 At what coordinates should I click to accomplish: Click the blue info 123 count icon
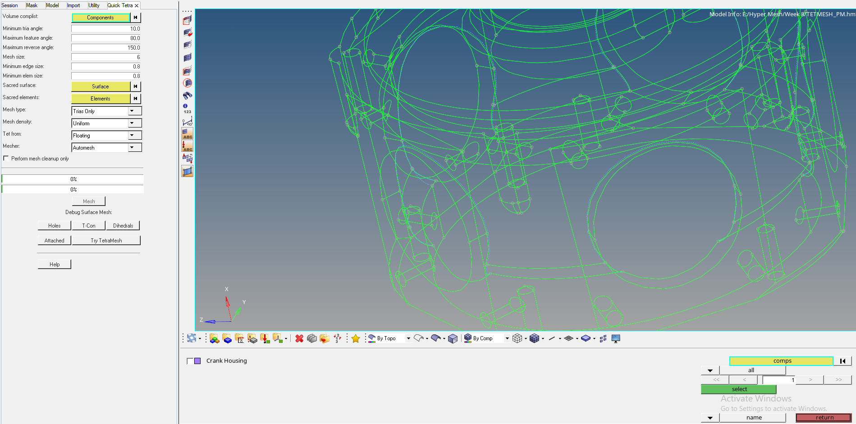click(187, 109)
